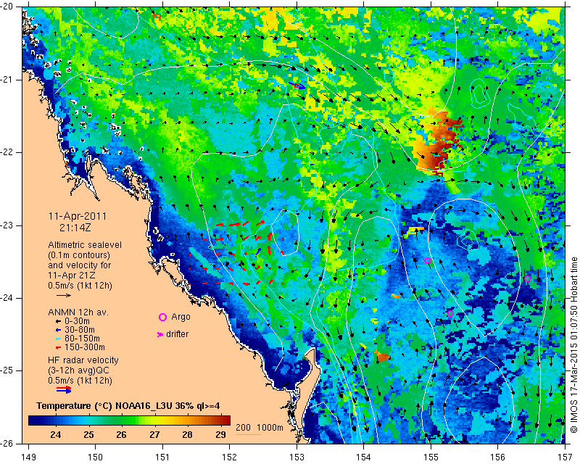Click the dark red 29°C end of colorbar
580x464 pixels.
tap(224, 420)
